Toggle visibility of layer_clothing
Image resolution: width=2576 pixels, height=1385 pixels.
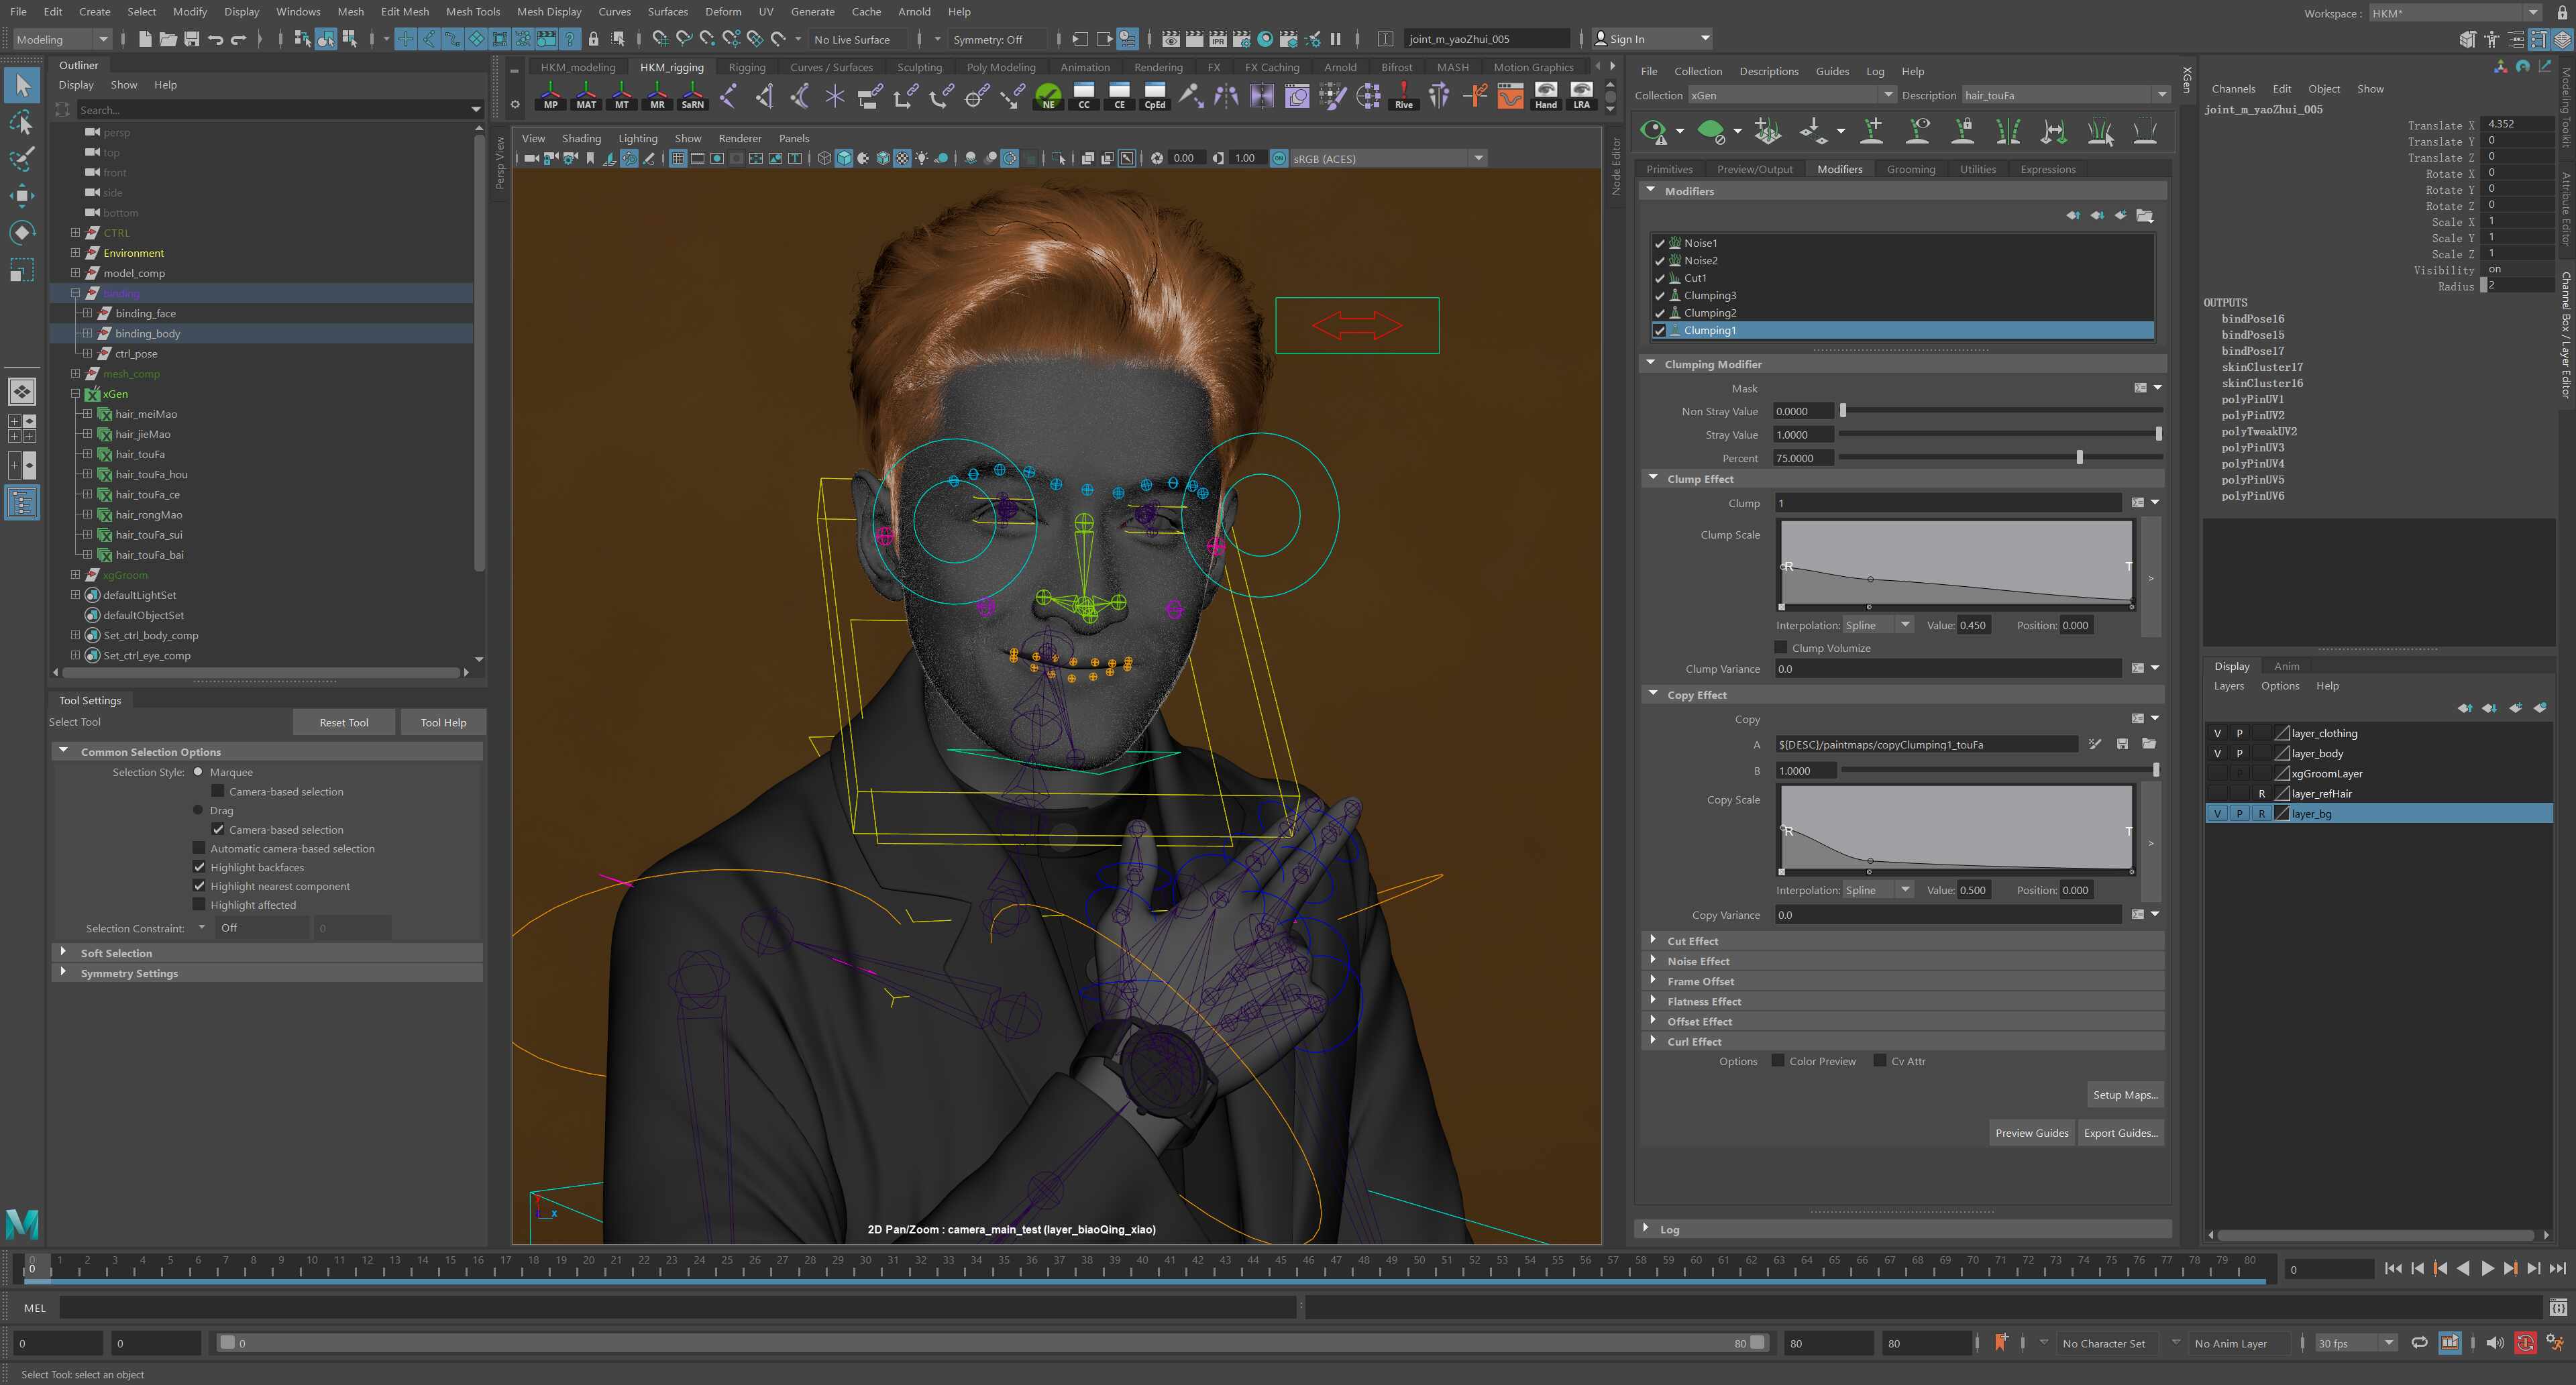[2217, 733]
